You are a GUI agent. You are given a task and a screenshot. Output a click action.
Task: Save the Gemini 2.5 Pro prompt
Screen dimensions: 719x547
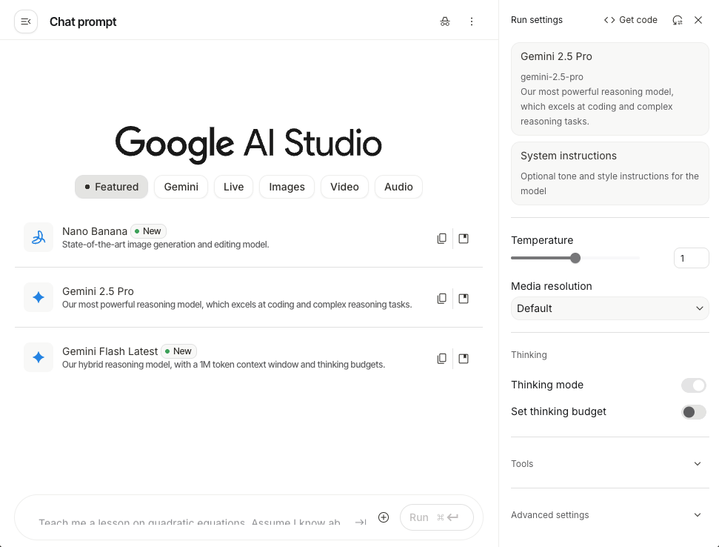(464, 298)
